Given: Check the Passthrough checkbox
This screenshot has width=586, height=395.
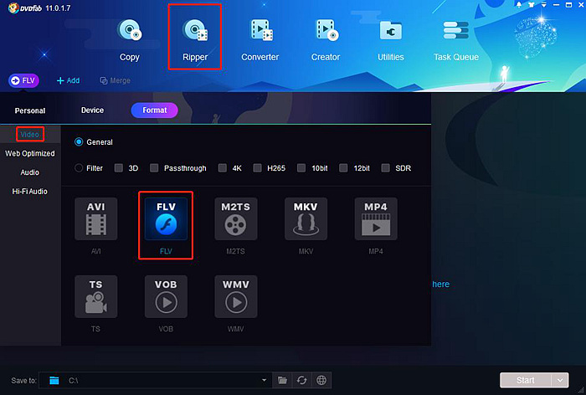Looking at the screenshot, I should [154, 167].
